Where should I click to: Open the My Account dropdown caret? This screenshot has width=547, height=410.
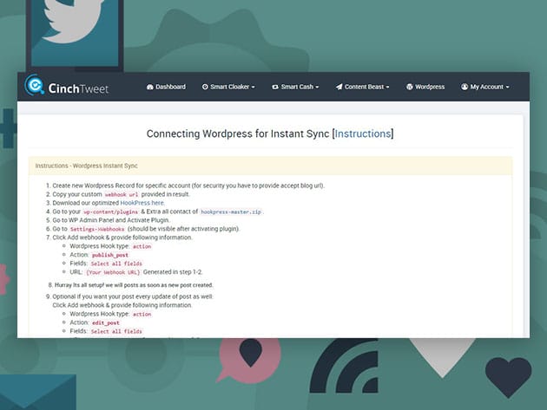click(x=507, y=88)
